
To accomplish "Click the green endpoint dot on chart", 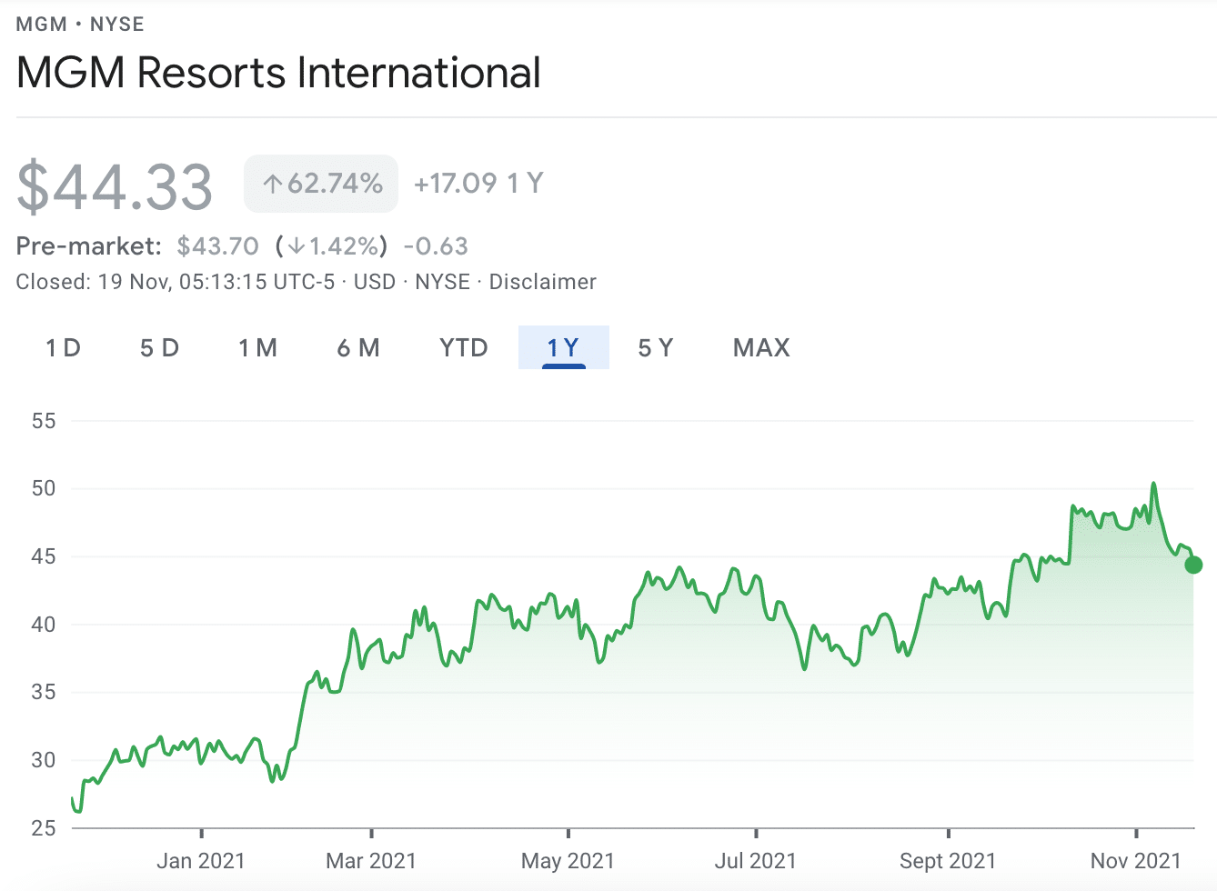I will [1193, 565].
